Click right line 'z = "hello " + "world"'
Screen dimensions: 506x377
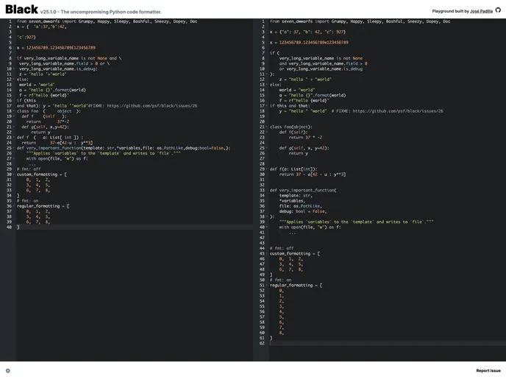point(305,80)
